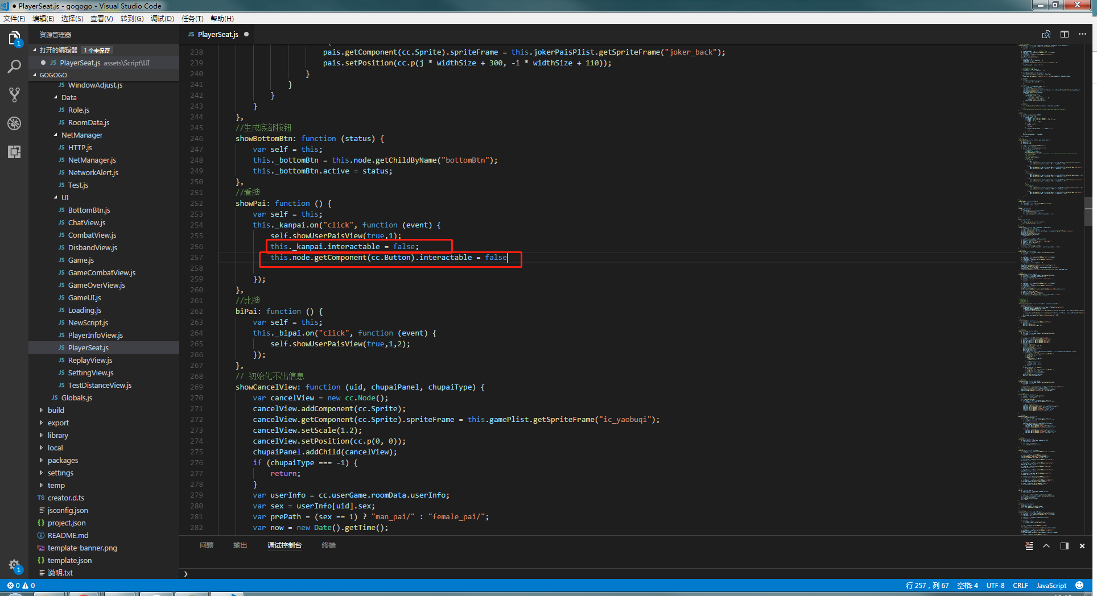The height and width of the screenshot is (596, 1097).
Task: Open the Explorer view in activity bar
Action: pos(14,39)
